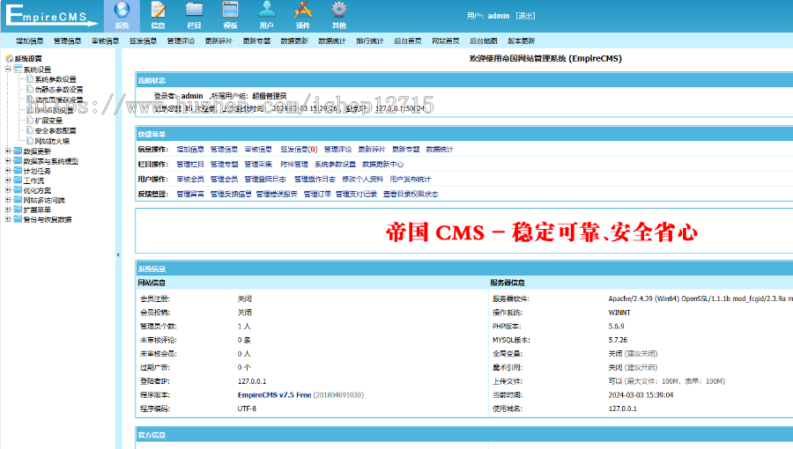Open 网站防火墙 in the tree
The height and width of the screenshot is (449, 793).
(x=52, y=141)
